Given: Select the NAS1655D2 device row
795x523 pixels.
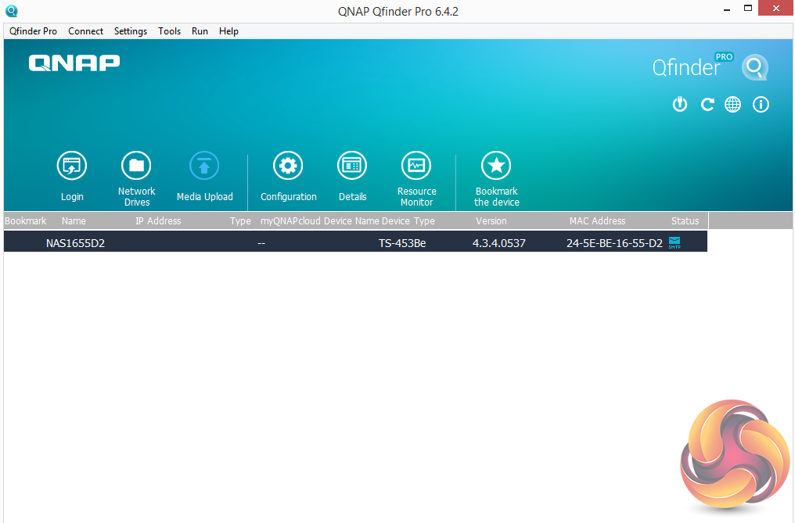Looking at the screenshot, I should point(355,242).
